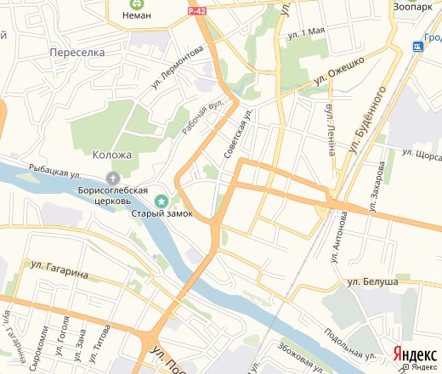Open the Яндекс logo link
Image resolution: width=442 pixels, height=374 pixels.
(415, 354)
